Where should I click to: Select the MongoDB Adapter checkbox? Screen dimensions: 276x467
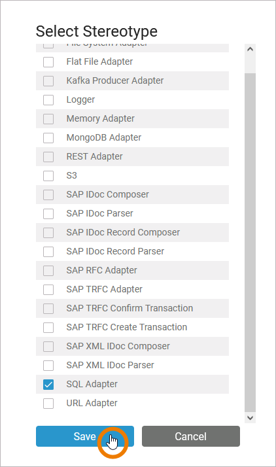click(x=48, y=138)
